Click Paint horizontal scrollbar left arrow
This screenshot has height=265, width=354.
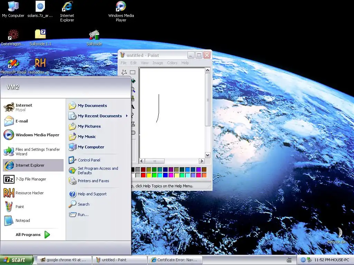point(142,161)
